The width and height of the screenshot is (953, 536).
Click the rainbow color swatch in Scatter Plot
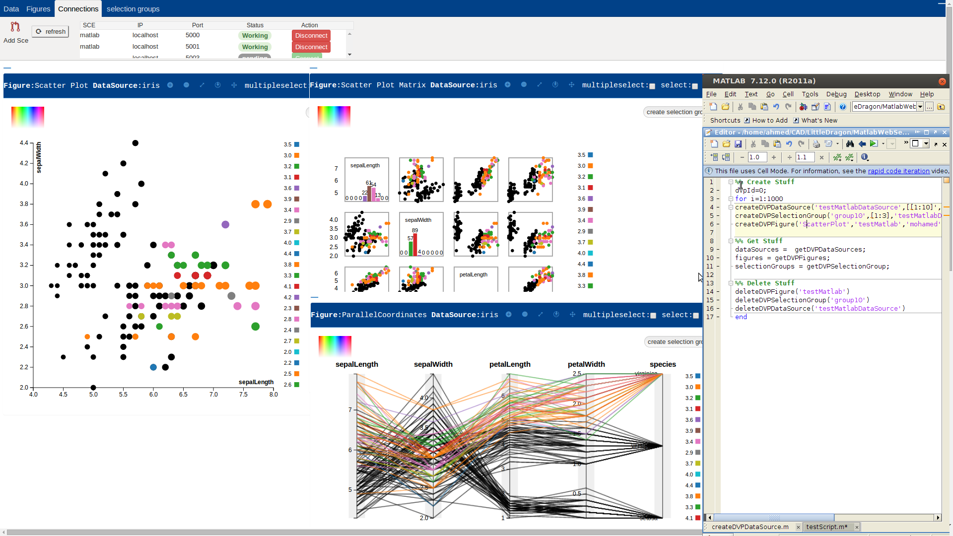pyautogui.click(x=28, y=117)
